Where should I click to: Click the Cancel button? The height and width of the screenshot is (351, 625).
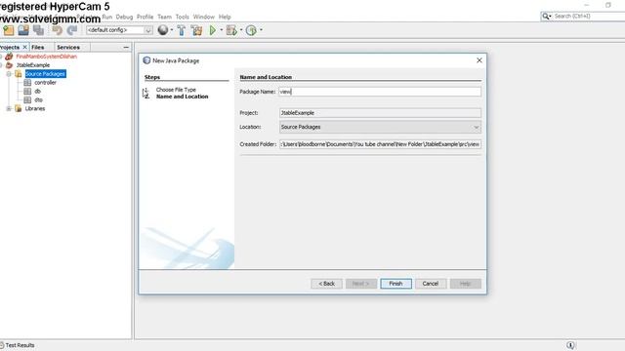tap(431, 284)
